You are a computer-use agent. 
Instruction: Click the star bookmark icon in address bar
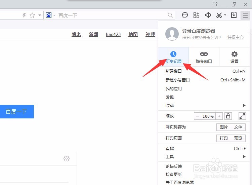coord(32,15)
